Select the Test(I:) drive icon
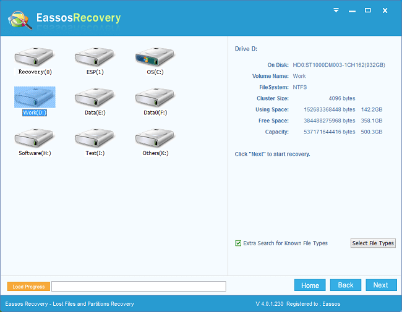 (x=95, y=138)
